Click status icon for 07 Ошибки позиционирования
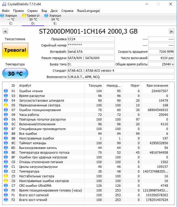Viewport: 177px width, 207px height. (x=6, y=110)
